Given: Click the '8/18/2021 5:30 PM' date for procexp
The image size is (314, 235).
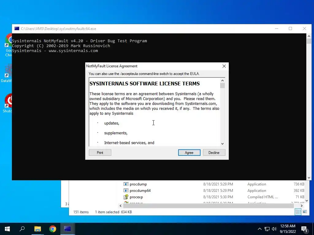Looking at the screenshot, I should click(218, 197).
